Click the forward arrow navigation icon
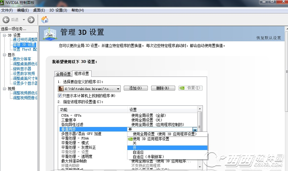 point(31,20)
